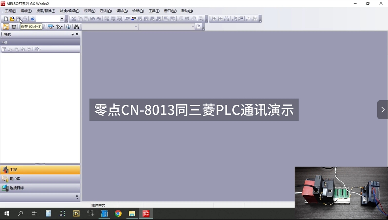This screenshot has height=220, width=388.
Task: Click the PLC hardware camera thumbnail
Action: 341,192
